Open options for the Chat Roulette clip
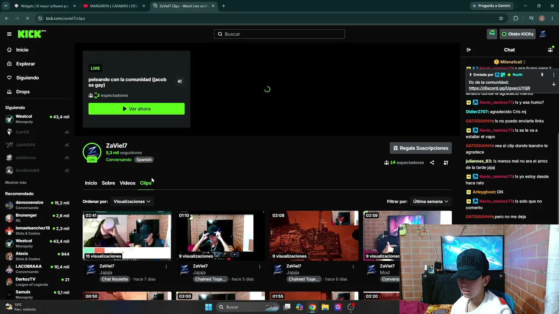559x314 pixels. tap(166, 266)
